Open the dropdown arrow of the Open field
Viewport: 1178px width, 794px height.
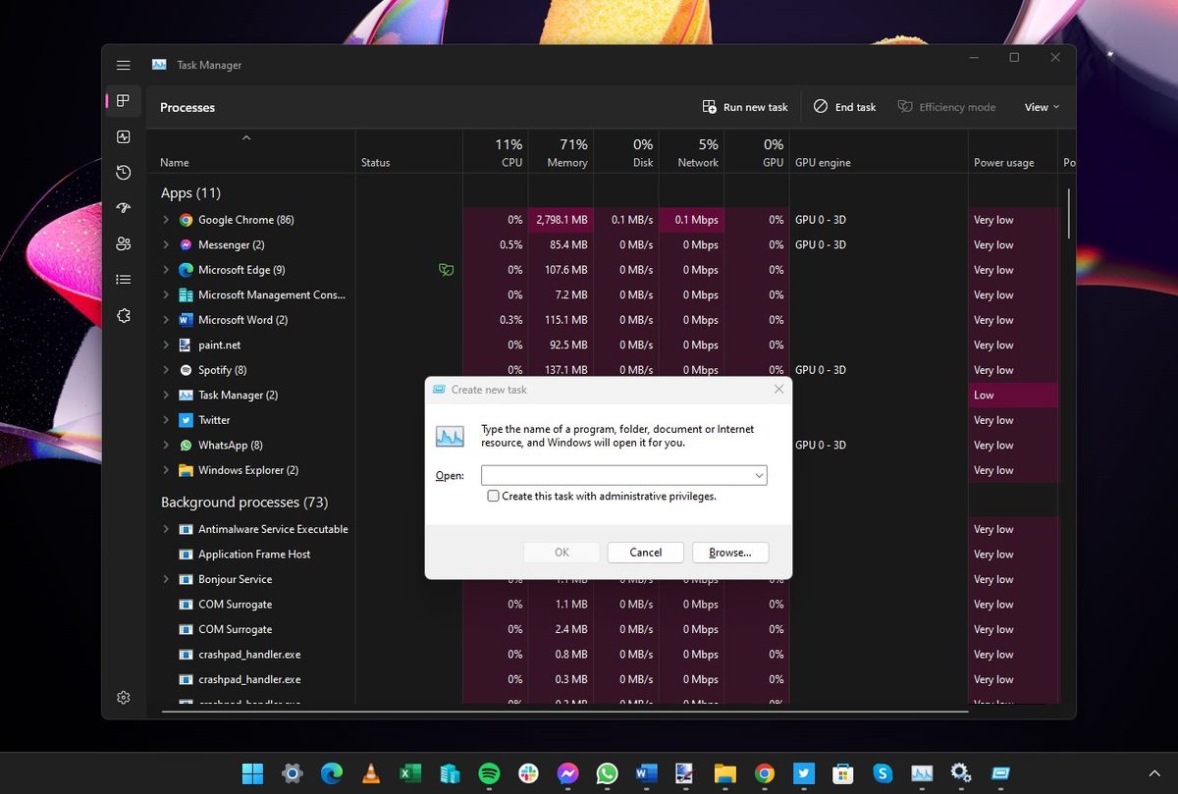click(x=760, y=475)
